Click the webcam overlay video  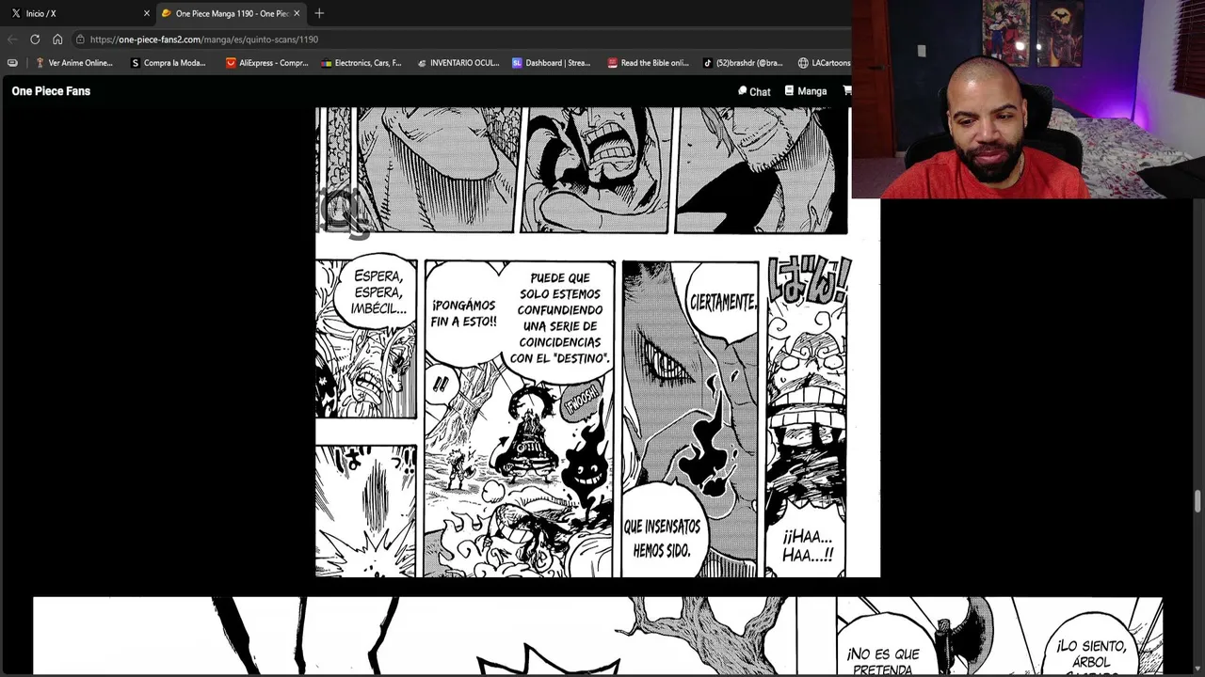click(1028, 99)
